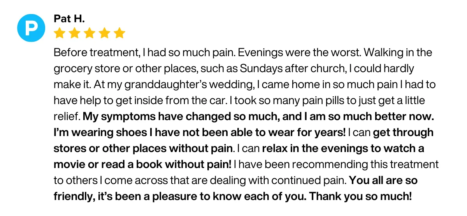The width and height of the screenshot is (467, 216).
Task: Open reviewer name Pat H.
Action: (69, 19)
